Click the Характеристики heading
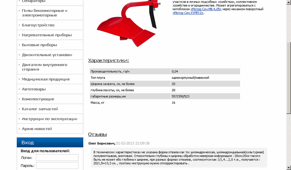291x170 pixels. tap(109, 61)
